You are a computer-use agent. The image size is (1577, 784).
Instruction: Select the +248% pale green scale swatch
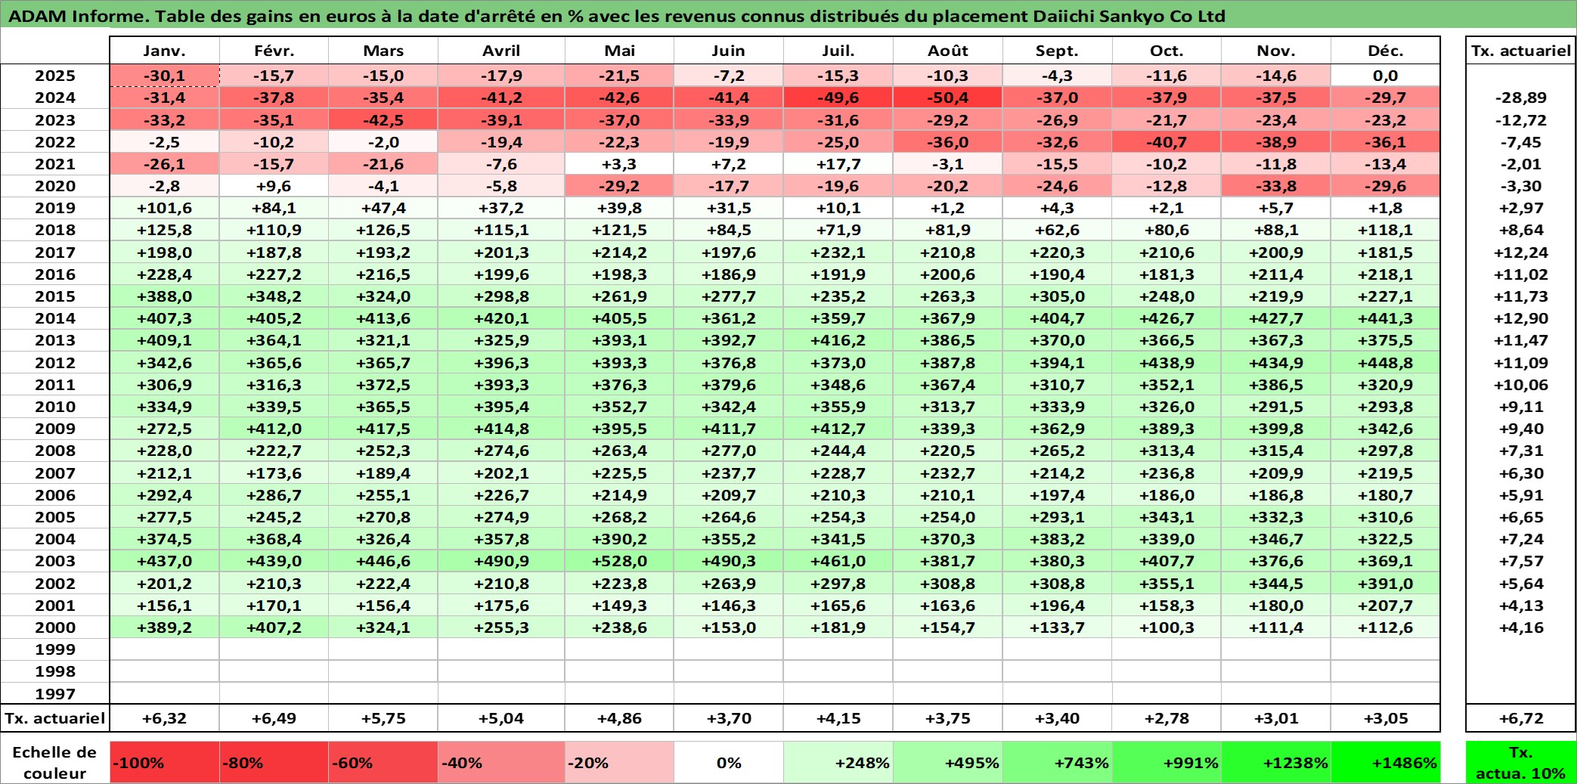point(838,762)
